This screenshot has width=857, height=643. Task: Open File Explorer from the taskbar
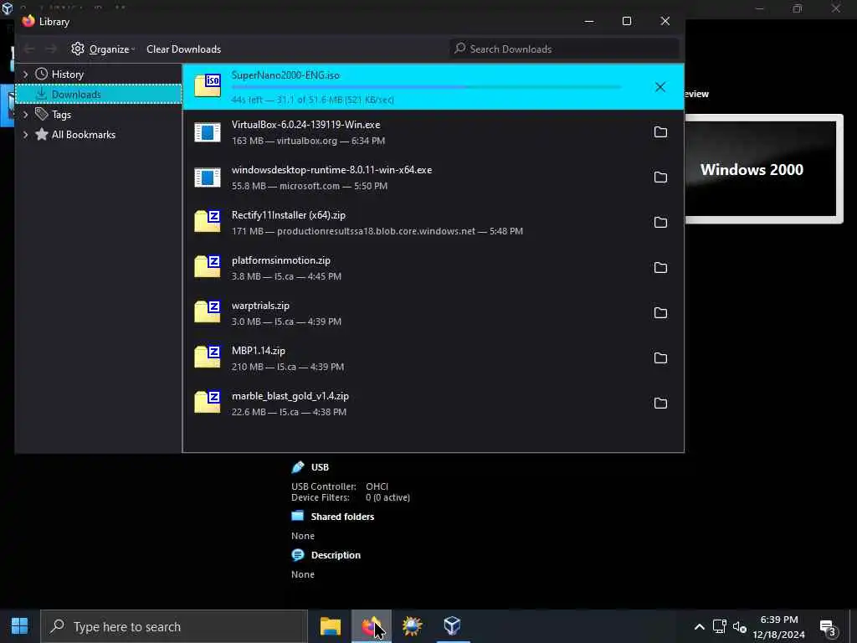click(330, 626)
